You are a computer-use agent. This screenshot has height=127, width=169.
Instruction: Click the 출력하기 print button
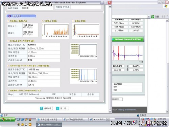pyautogui.click(x=46, y=108)
